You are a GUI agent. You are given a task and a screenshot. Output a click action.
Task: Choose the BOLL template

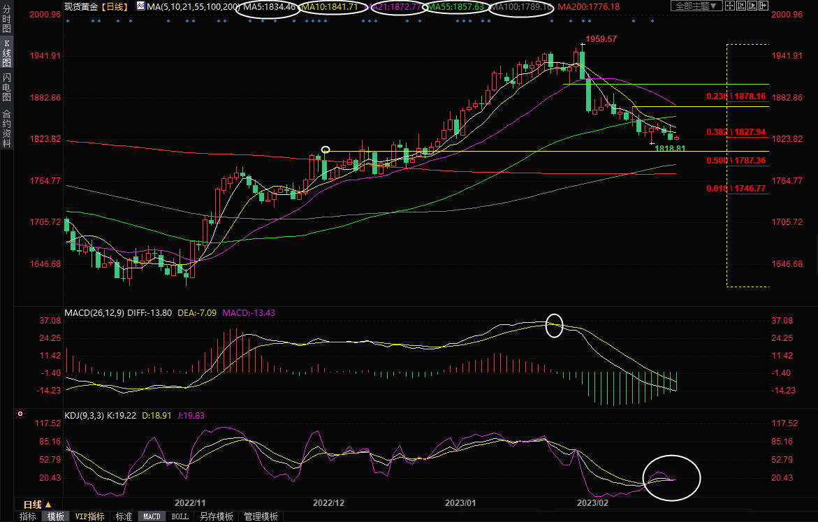pyautogui.click(x=180, y=516)
